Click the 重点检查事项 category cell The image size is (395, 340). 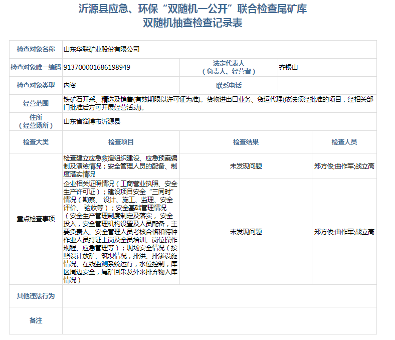coord(36,219)
